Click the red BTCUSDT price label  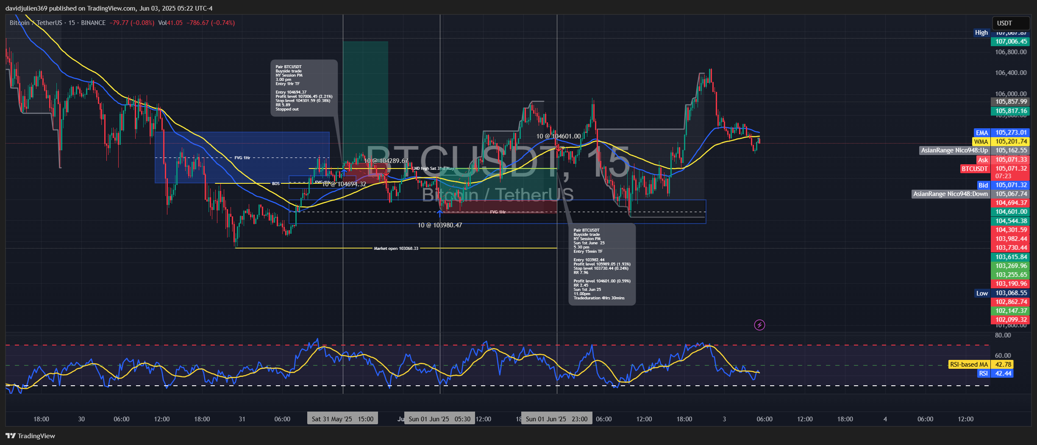click(974, 169)
